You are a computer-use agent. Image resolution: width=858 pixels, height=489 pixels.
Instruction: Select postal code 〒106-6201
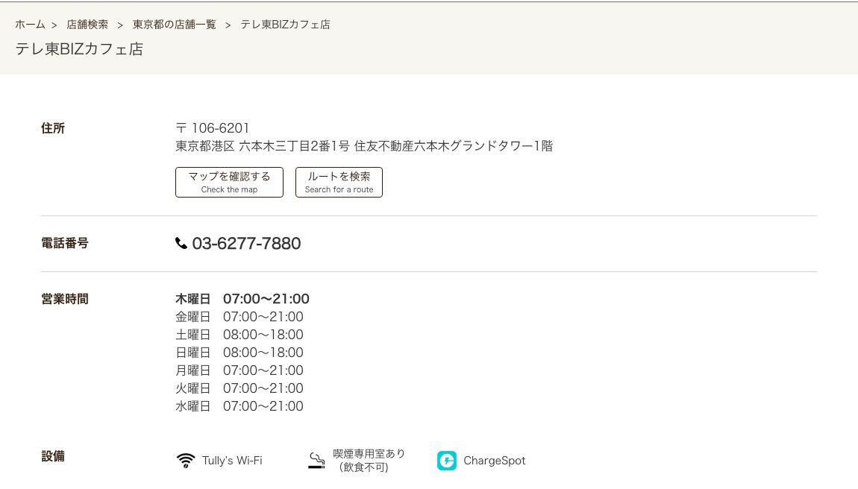coord(213,128)
